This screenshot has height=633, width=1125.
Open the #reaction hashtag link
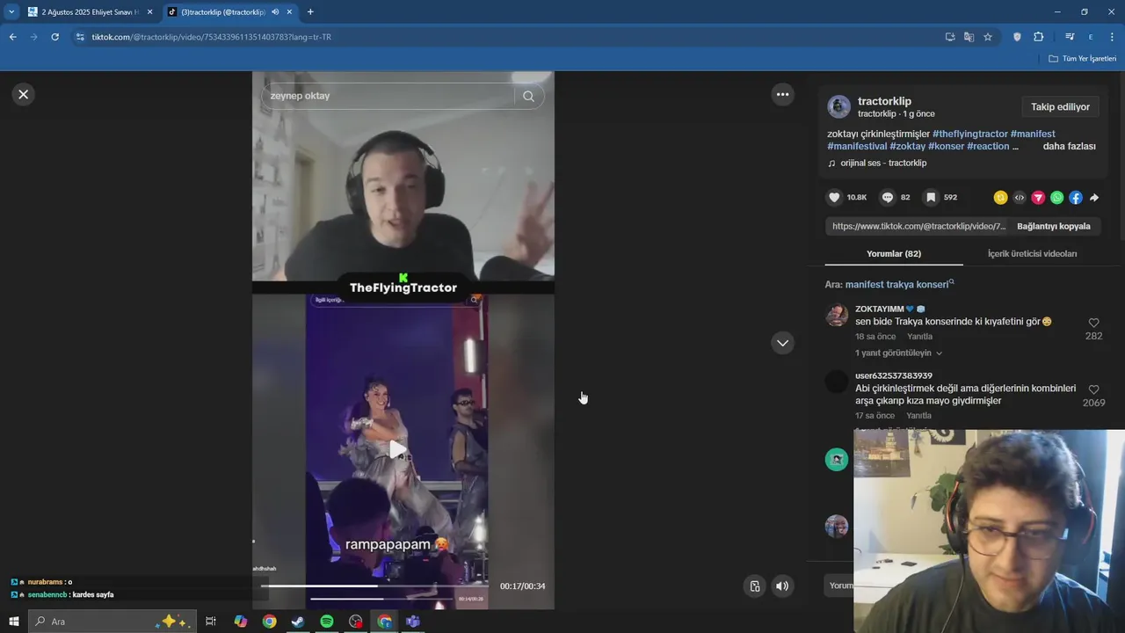click(x=988, y=146)
